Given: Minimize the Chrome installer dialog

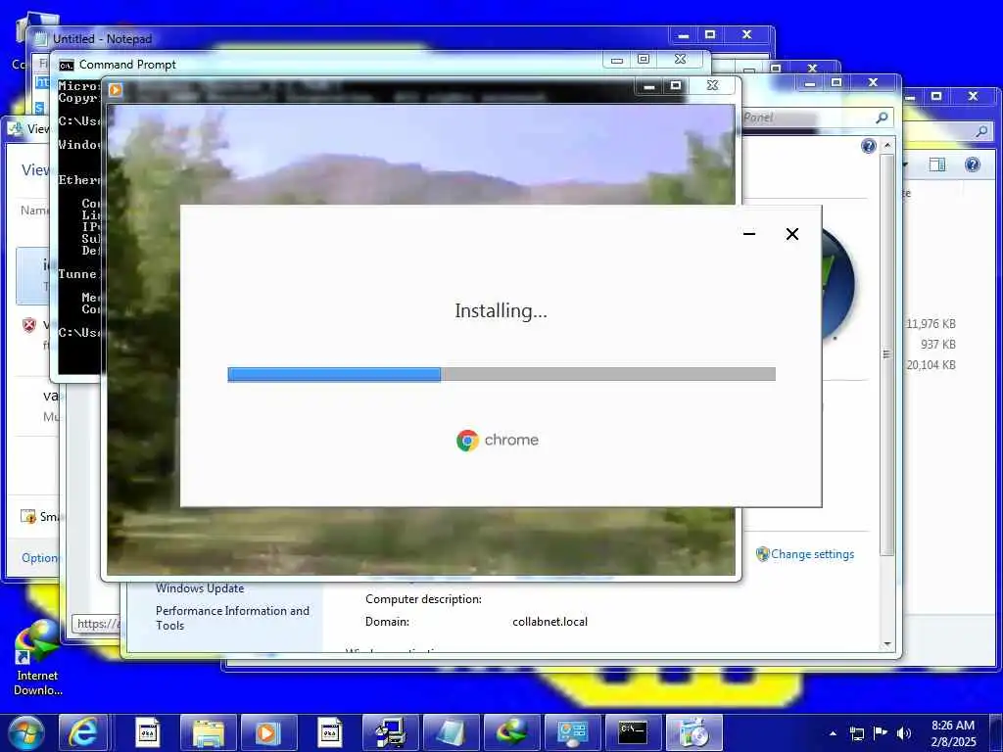Looking at the screenshot, I should (x=749, y=234).
